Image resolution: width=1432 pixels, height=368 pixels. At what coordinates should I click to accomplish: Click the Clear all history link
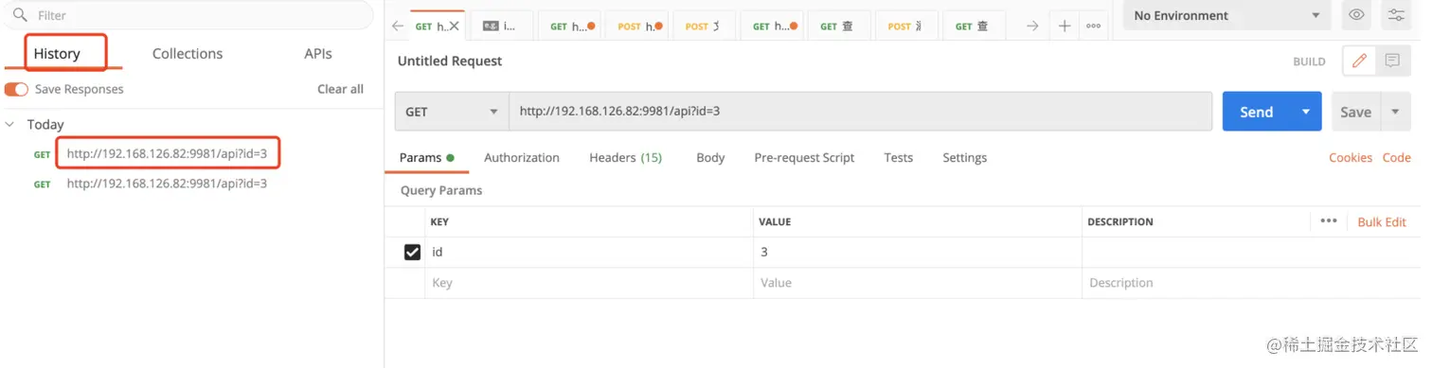coord(340,89)
